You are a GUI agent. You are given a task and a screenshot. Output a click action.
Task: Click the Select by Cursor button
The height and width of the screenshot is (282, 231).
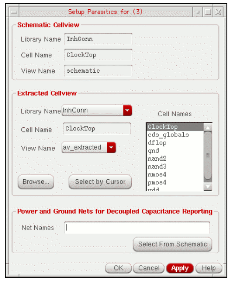point(100,182)
